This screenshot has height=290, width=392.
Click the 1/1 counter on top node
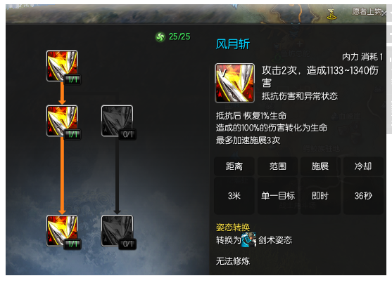pos(72,80)
